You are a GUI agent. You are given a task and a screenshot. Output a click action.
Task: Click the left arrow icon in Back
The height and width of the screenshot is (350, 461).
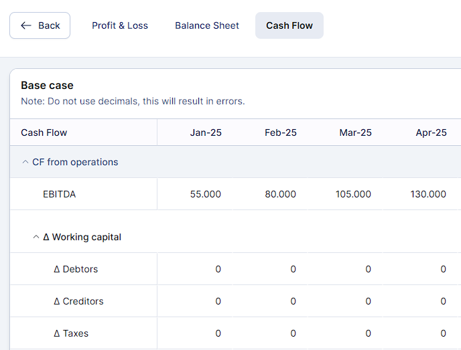pos(26,25)
